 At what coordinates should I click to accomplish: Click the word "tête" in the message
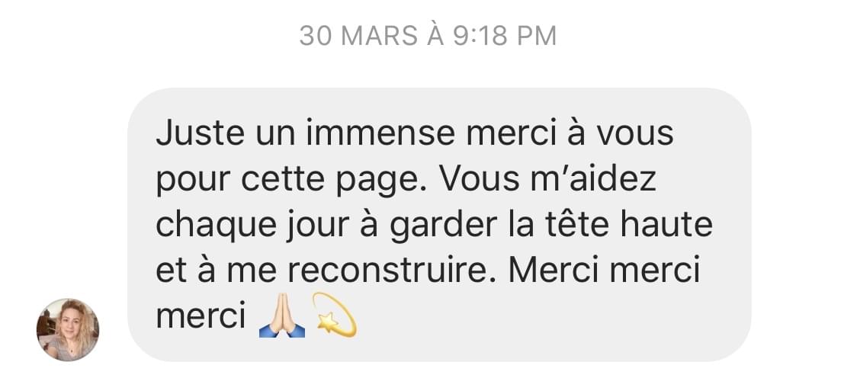click(572, 225)
